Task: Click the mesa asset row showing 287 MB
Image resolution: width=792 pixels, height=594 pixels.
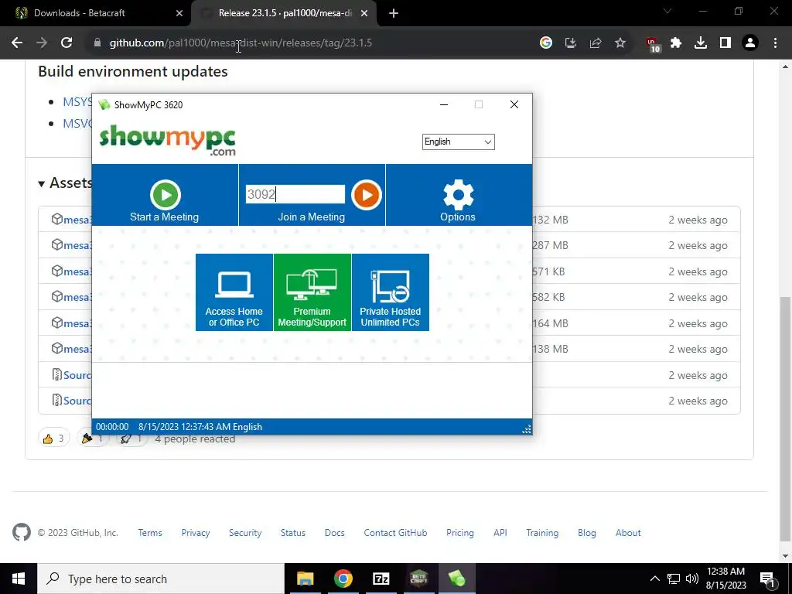Action: [x=390, y=245]
